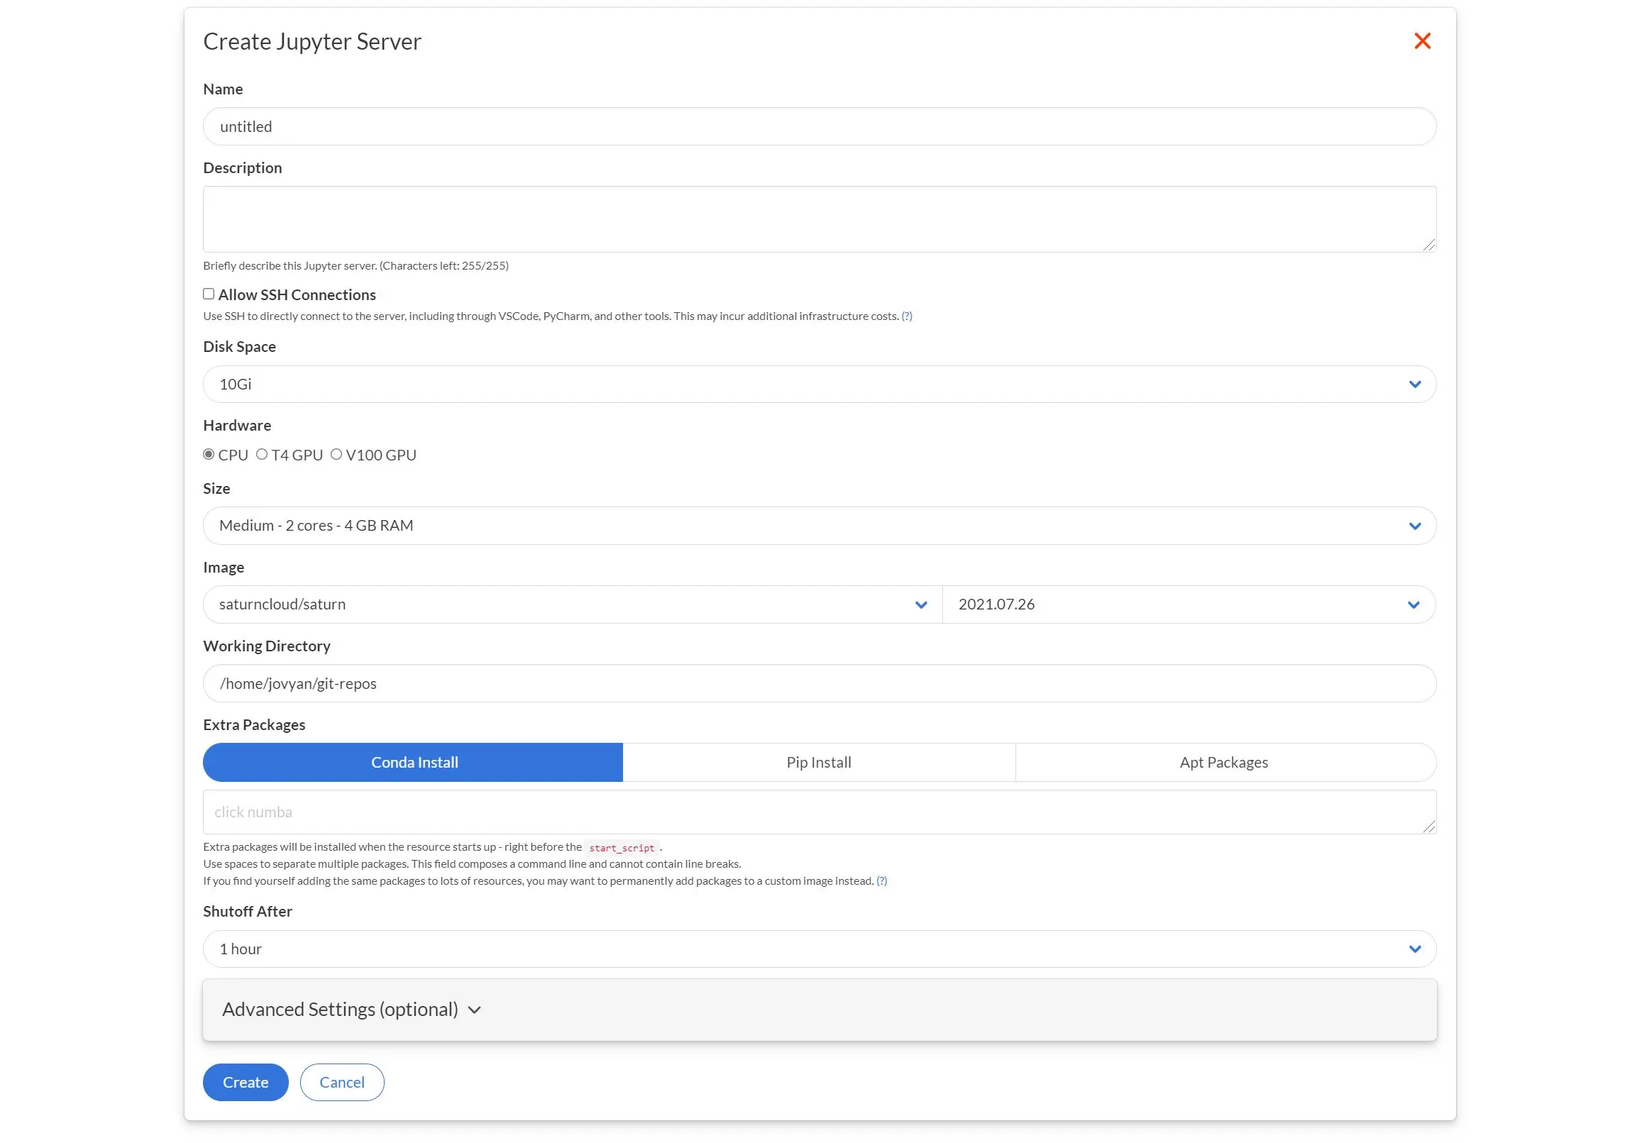The height and width of the screenshot is (1143, 1647).
Task: Click the Description text area
Action: 818,219
